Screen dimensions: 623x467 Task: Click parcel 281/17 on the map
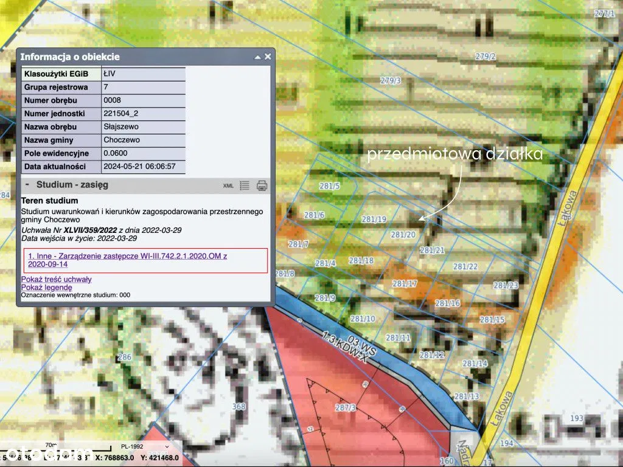[405, 283]
